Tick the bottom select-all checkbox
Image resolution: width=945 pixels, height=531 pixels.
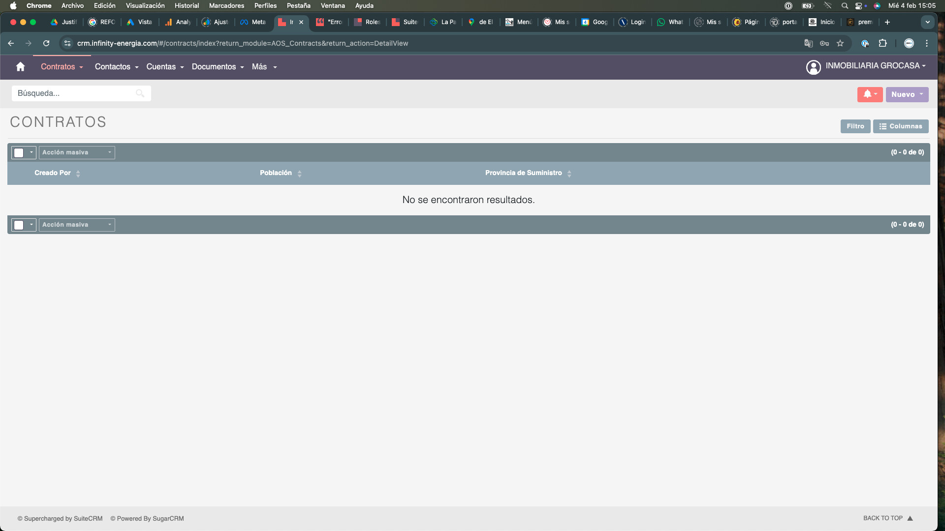point(19,225)
